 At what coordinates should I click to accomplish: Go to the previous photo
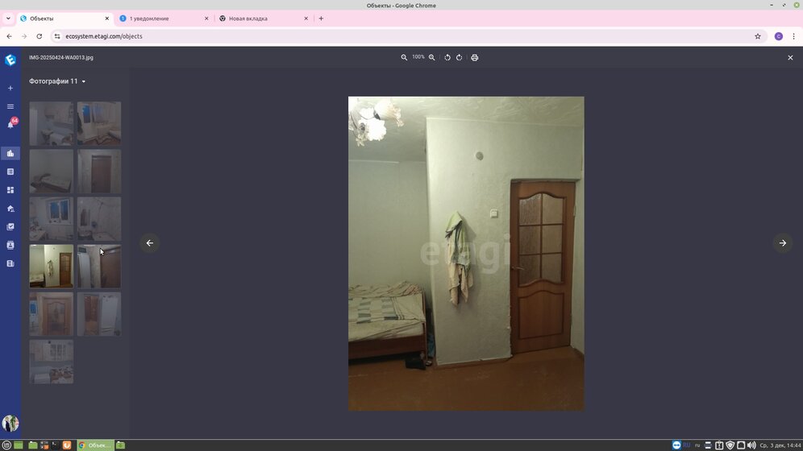click(149, 243)
